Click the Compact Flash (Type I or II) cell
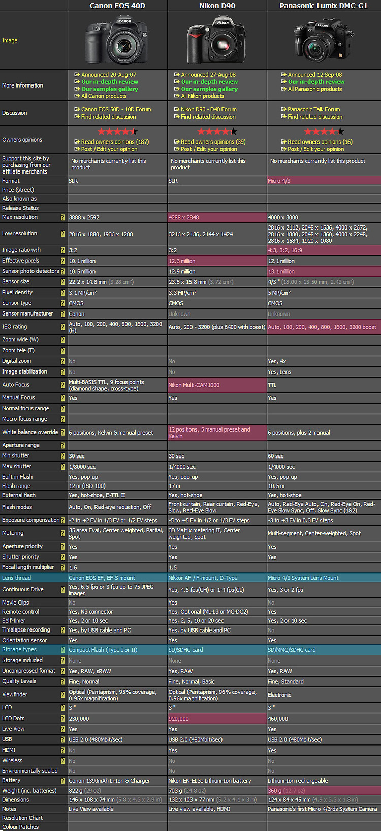Screen dimensions: 381x831 click(117, 650)
